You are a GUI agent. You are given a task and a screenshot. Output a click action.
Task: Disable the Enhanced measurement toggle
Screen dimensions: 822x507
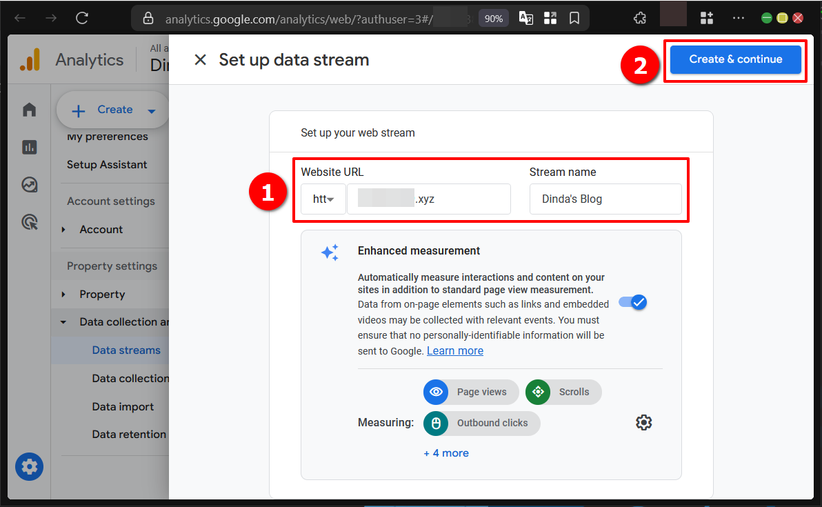(x=632, y=302)
